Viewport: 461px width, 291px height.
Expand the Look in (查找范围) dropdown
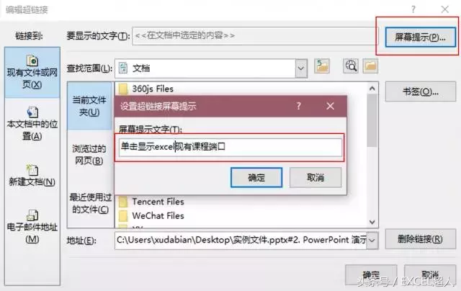(x=301, y=68)
